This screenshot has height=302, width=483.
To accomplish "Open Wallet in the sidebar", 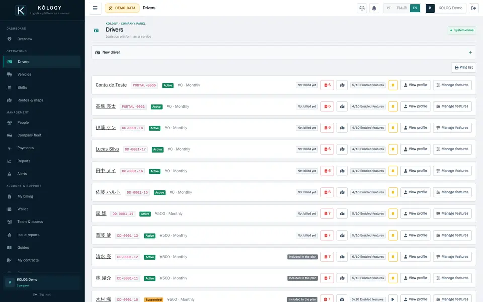I will click(x=42, y=209).
